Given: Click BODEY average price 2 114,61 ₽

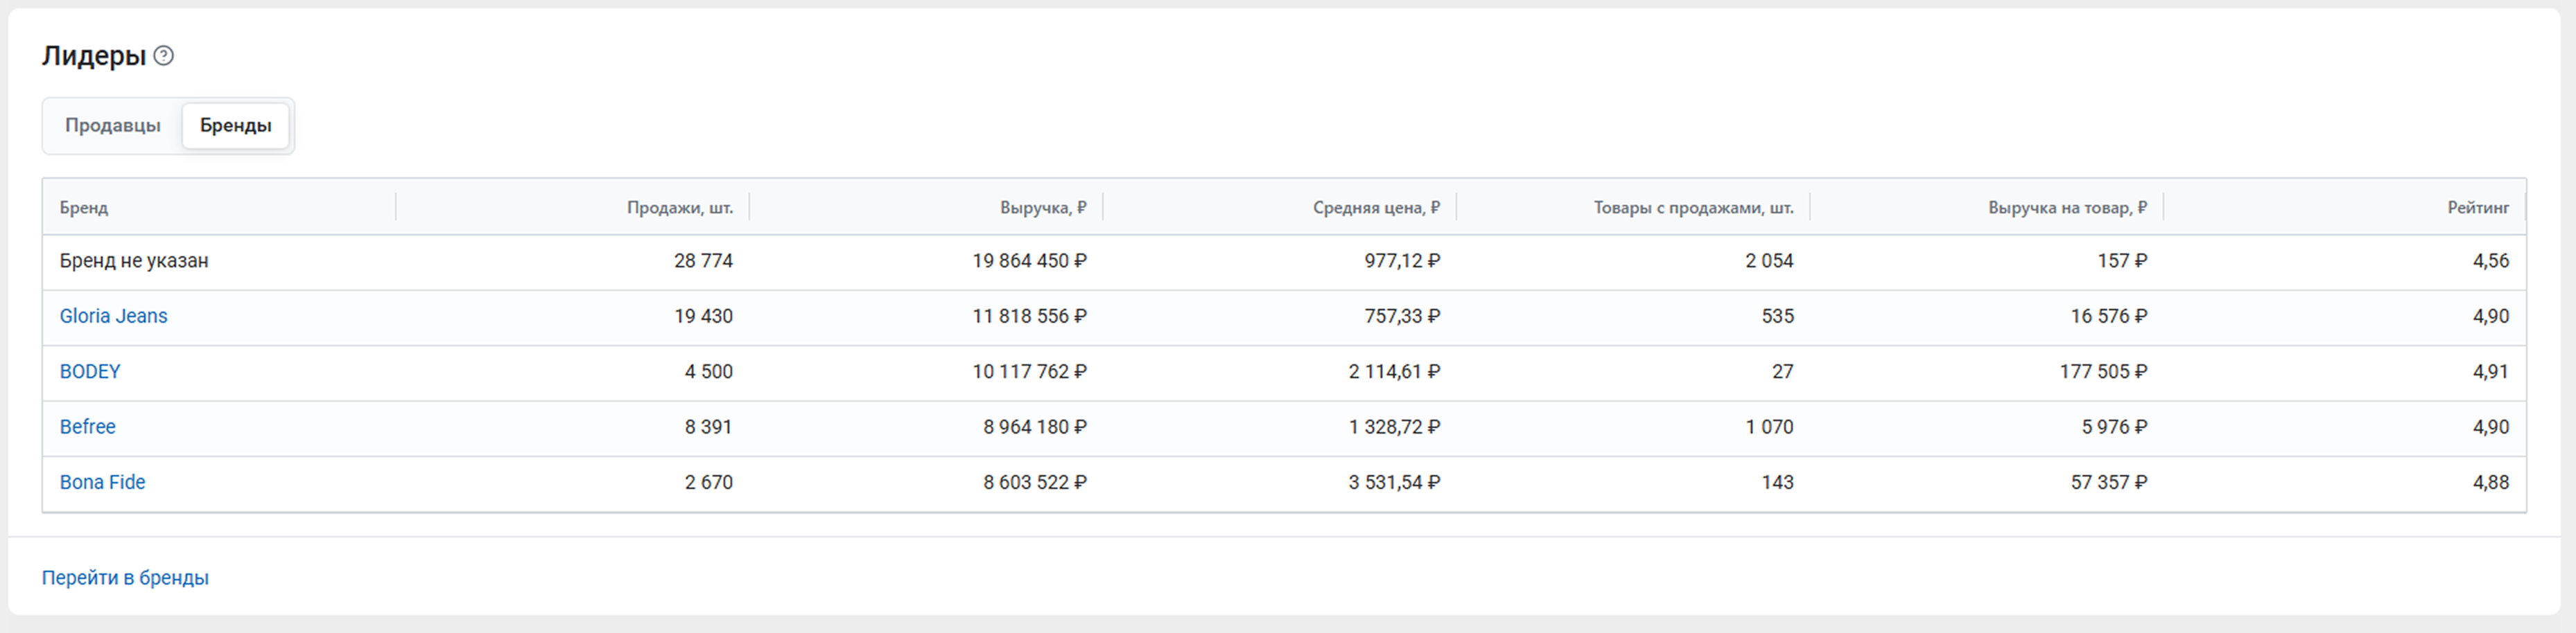Looking at the screenshot, I should coord(1394,371).
